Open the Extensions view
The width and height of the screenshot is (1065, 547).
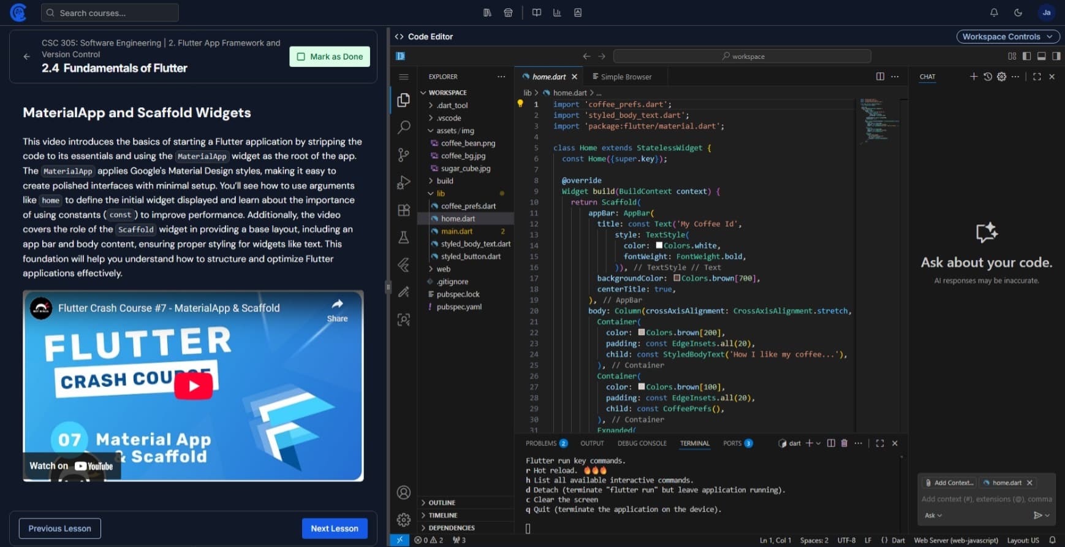tap(403, 210)
